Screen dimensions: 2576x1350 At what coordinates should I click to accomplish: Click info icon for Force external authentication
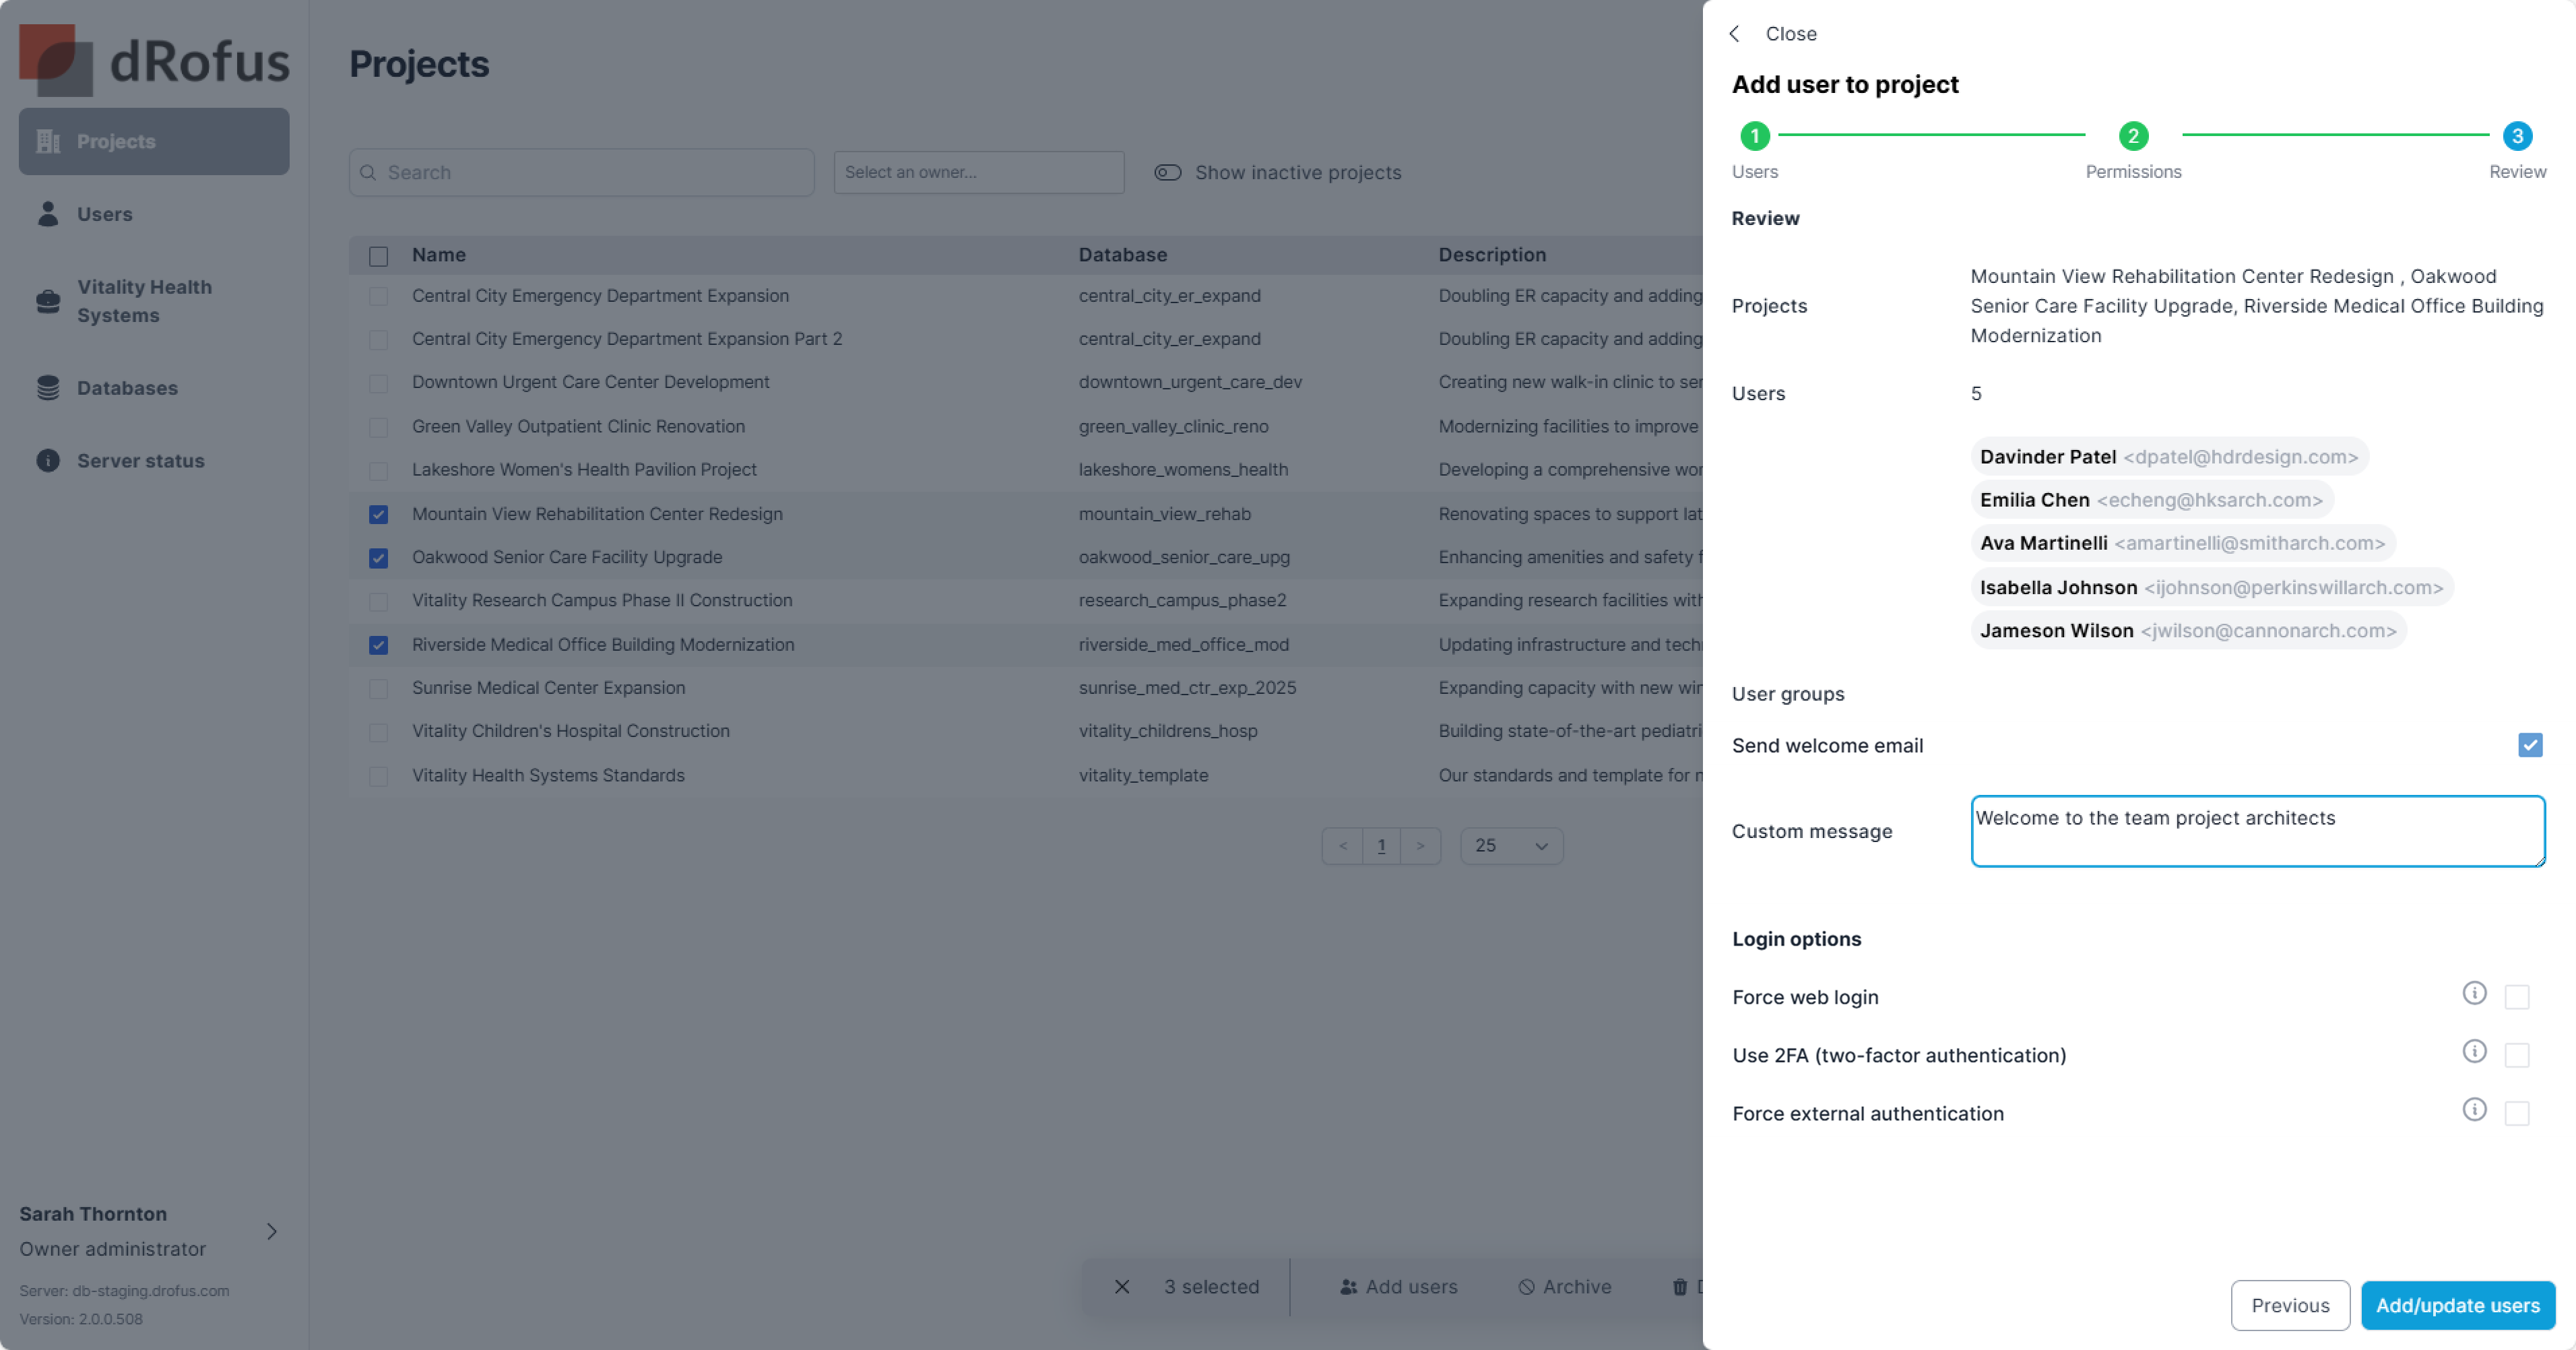(2474, 1109)
